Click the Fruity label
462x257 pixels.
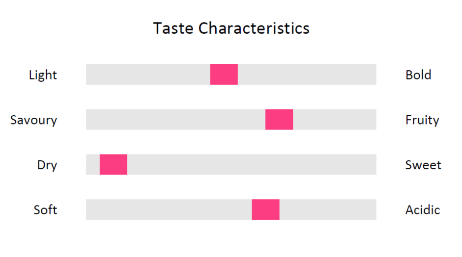[x=422, y=120]
